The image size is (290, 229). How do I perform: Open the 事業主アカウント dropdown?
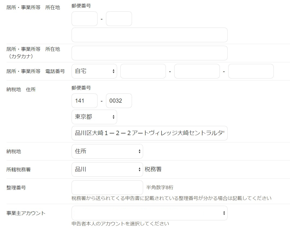click(x=149, y=213)
